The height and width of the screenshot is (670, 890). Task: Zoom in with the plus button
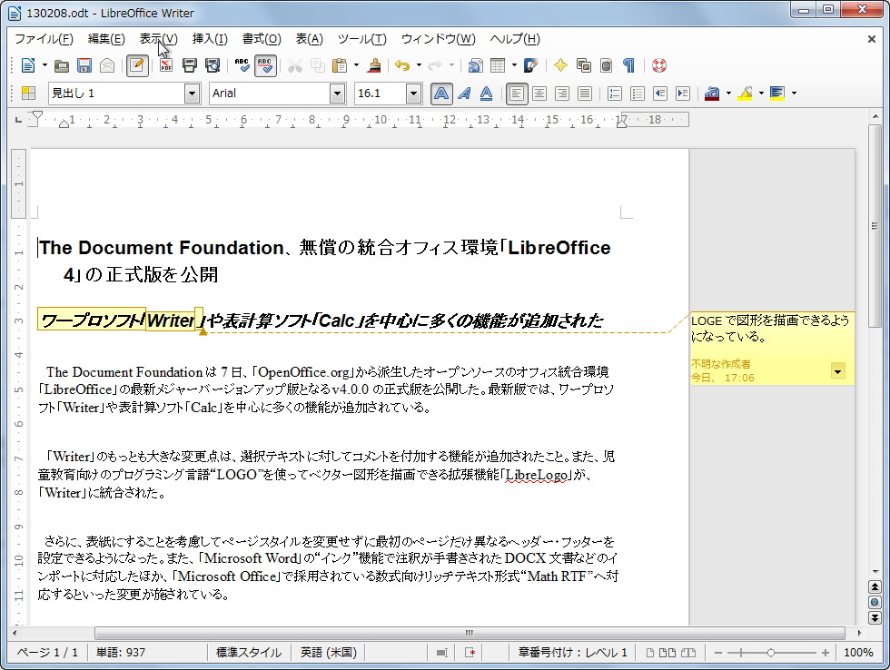(x=825, y=653)
